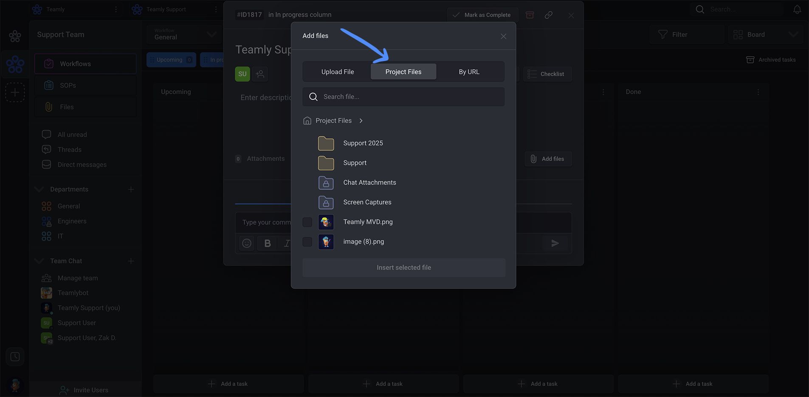
Task: Open the Workflows sidebar item
Action: click(85, 64)
